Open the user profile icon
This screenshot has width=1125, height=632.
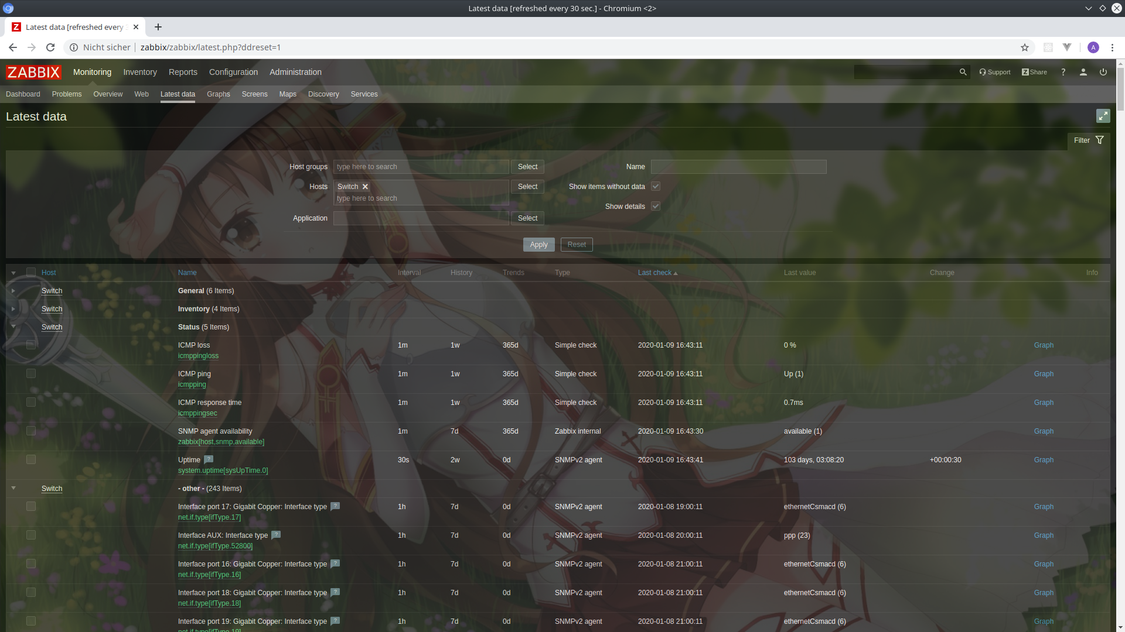pos(1083,72)
